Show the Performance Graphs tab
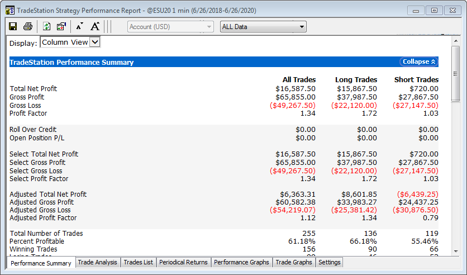 pyautogui.click(x=241, y=262)
